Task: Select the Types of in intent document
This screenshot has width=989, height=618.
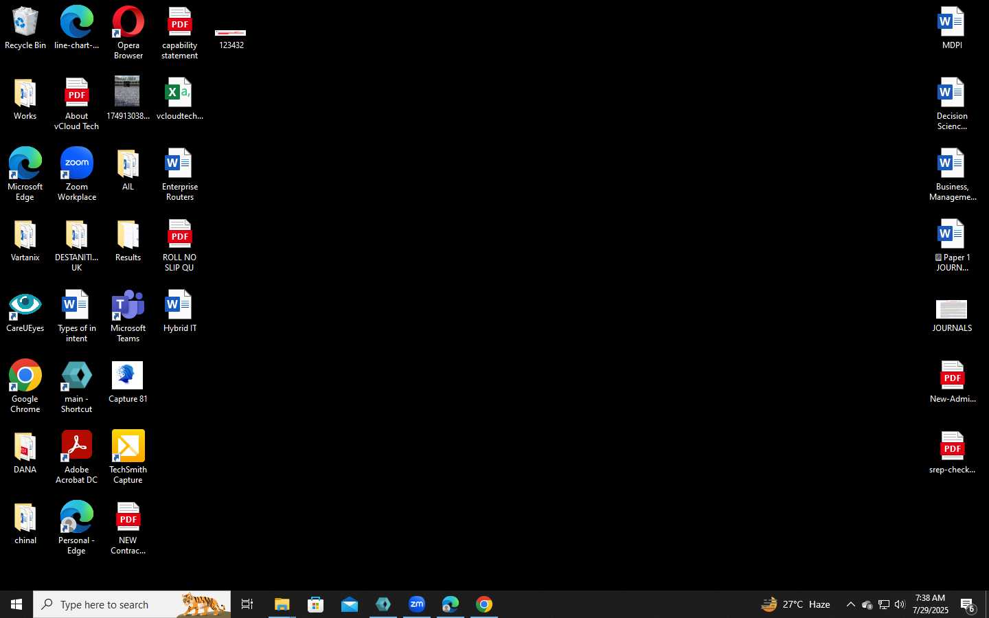Action: pyautogui.click(x=77, y=316)
